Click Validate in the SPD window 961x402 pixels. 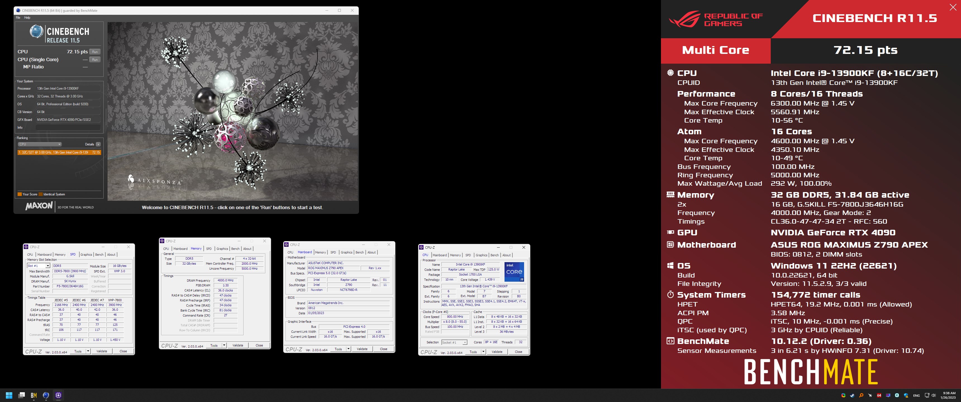tap(102, 351)
